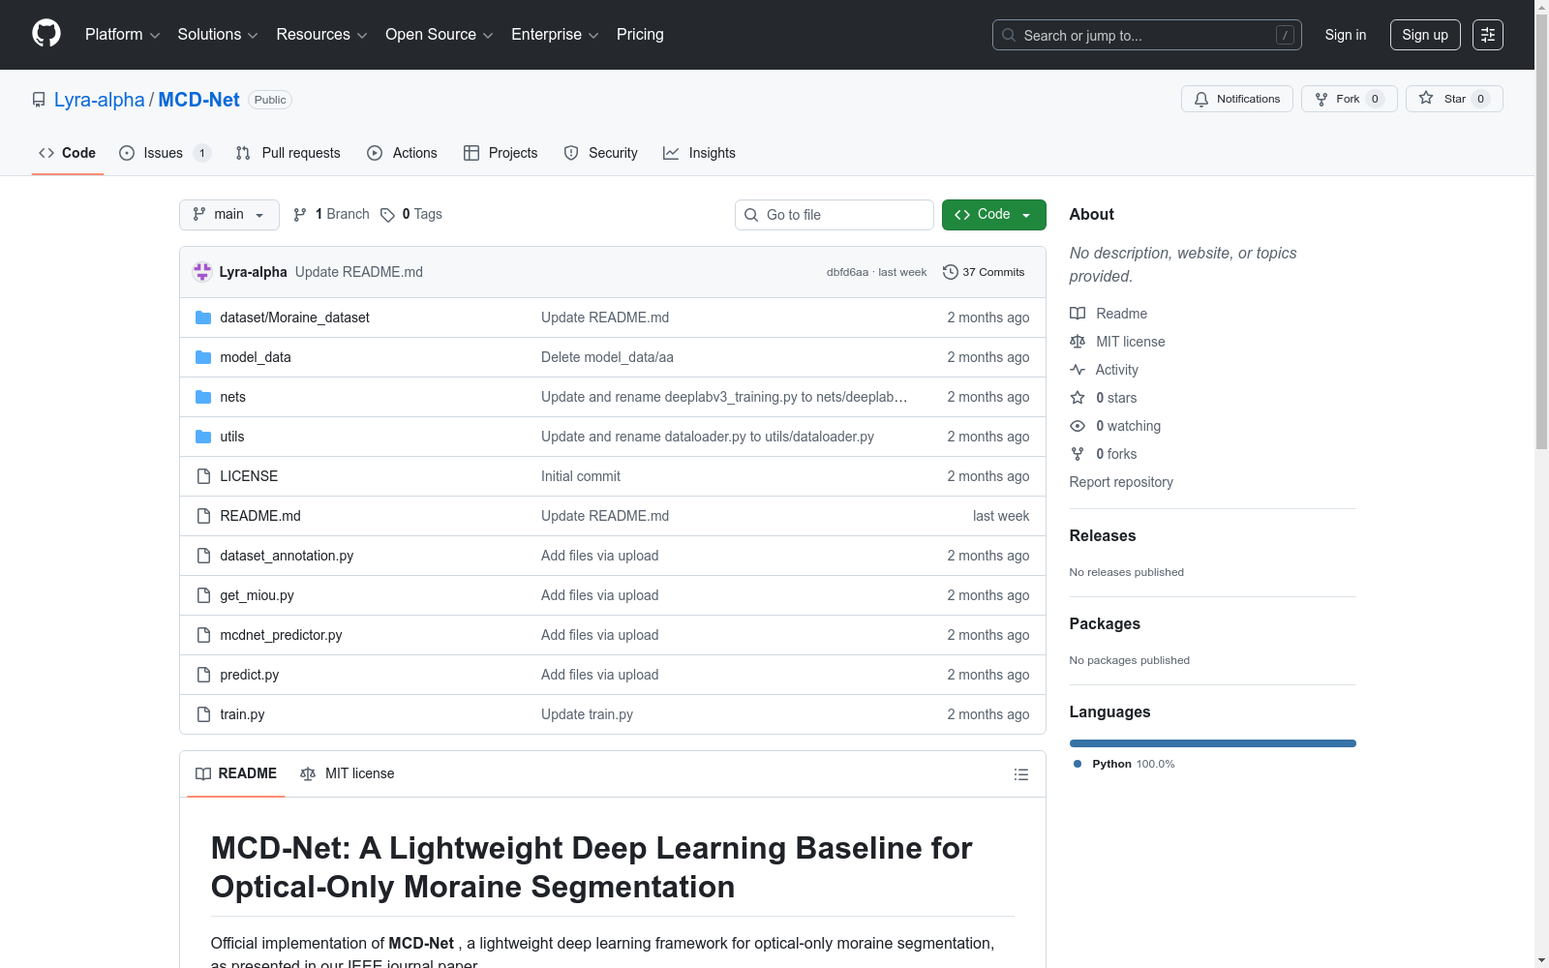
Task: Click the tag icon next to Tags
Action: (387, 215)
